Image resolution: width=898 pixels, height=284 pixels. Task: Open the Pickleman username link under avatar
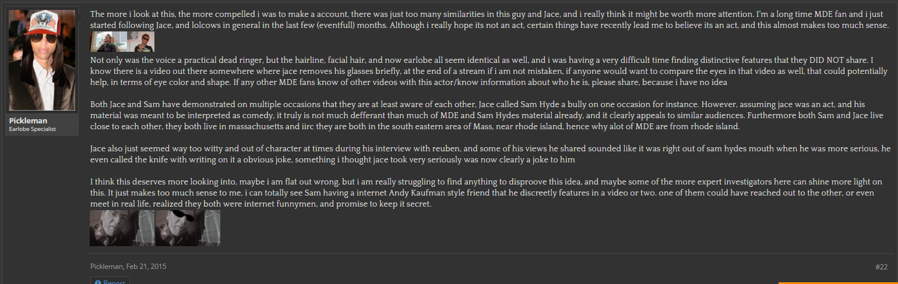pyautogui.click(x=29, y=120)
